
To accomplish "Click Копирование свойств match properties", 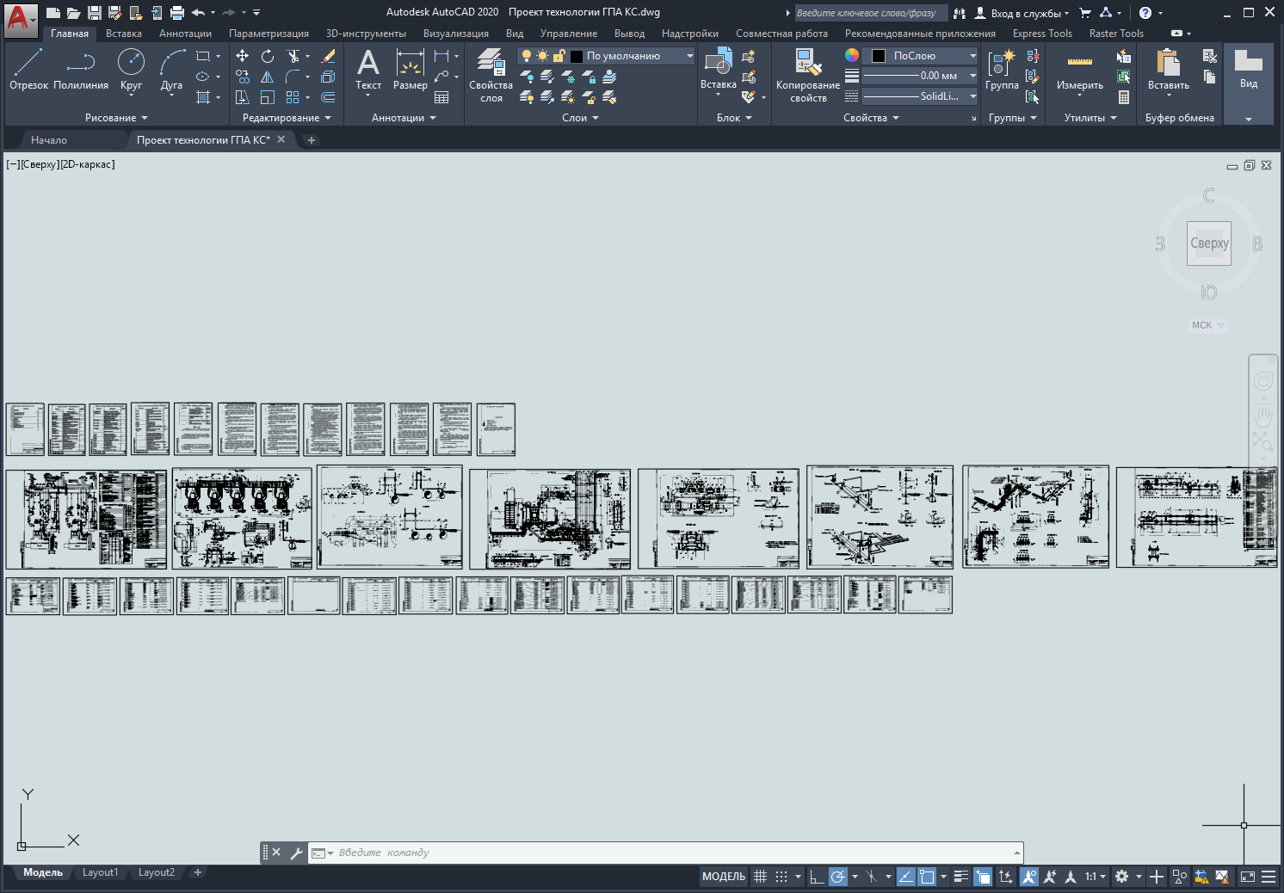I will coord(807,75).
